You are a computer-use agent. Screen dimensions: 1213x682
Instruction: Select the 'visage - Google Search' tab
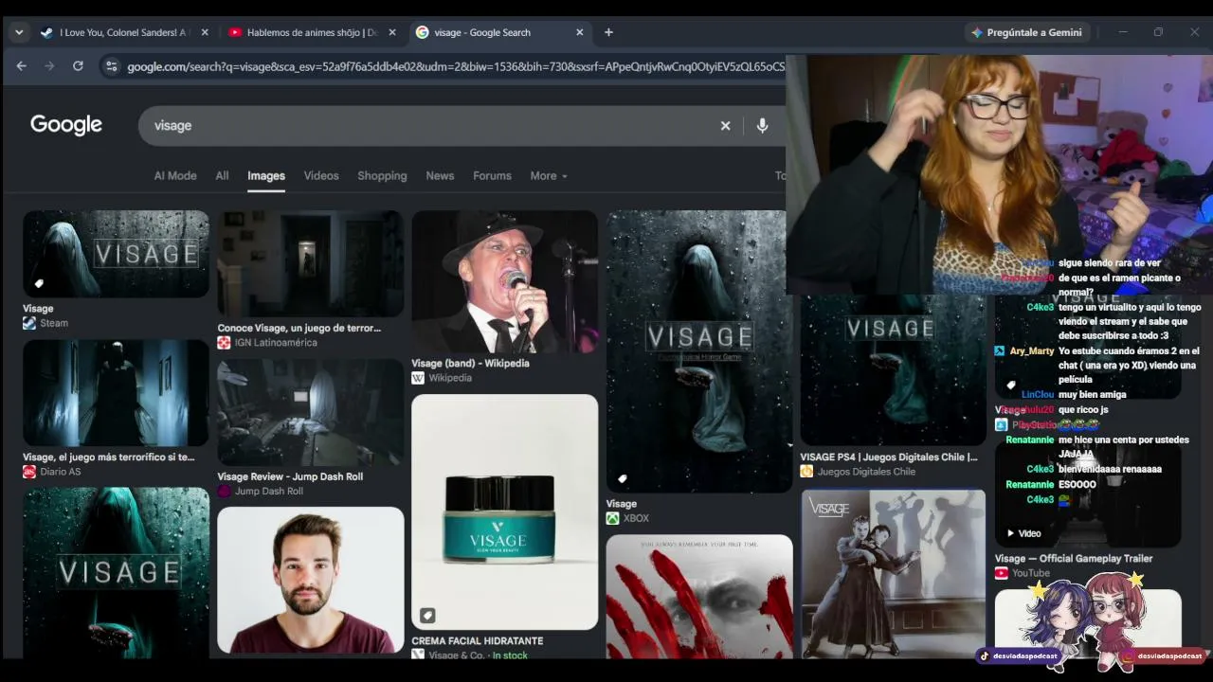500,32
